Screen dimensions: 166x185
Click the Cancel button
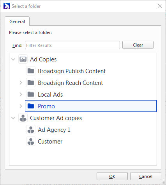point(146,176)
